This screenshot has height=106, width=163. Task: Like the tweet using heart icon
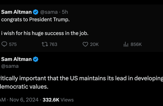tap(85, 44)
